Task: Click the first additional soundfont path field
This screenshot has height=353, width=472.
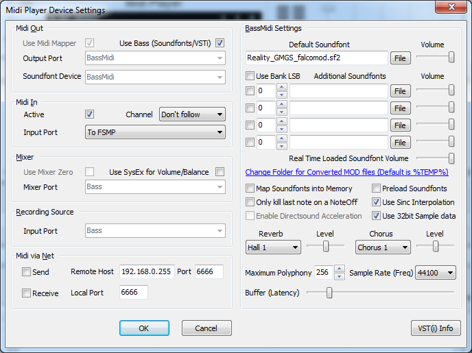Action: pos(339,90)
